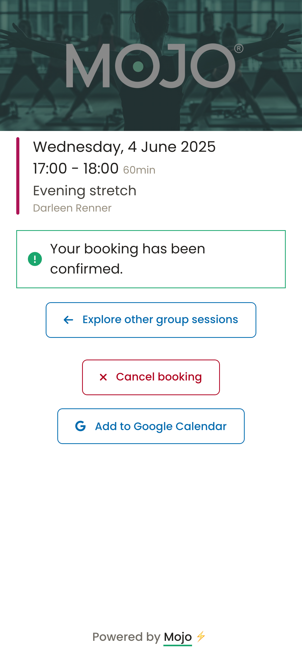Click the green dot inside MOJO logo
This screenshot has width=302, height=654.
click(138, 66)
